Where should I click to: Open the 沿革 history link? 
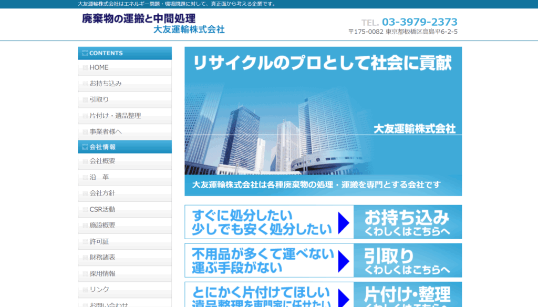coord(99,177)
